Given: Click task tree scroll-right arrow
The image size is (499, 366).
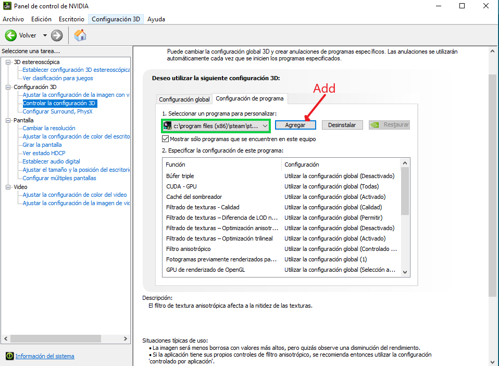Looking at the screenshot, I should click(126, 338).
